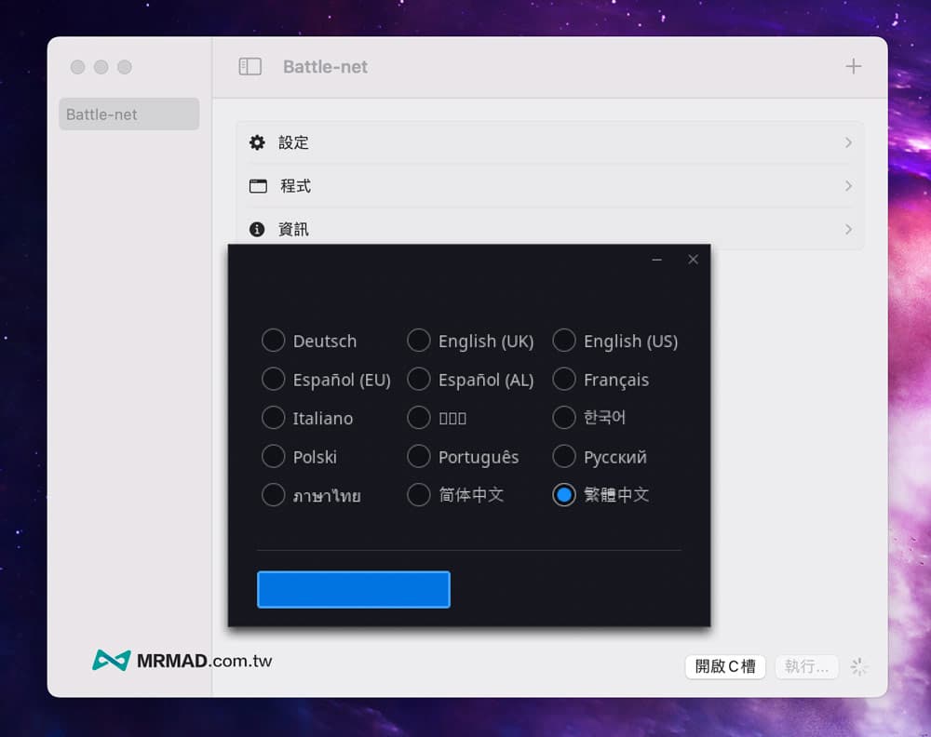
Task: Click the 執行... button
Action: click(x=806, y=666)
